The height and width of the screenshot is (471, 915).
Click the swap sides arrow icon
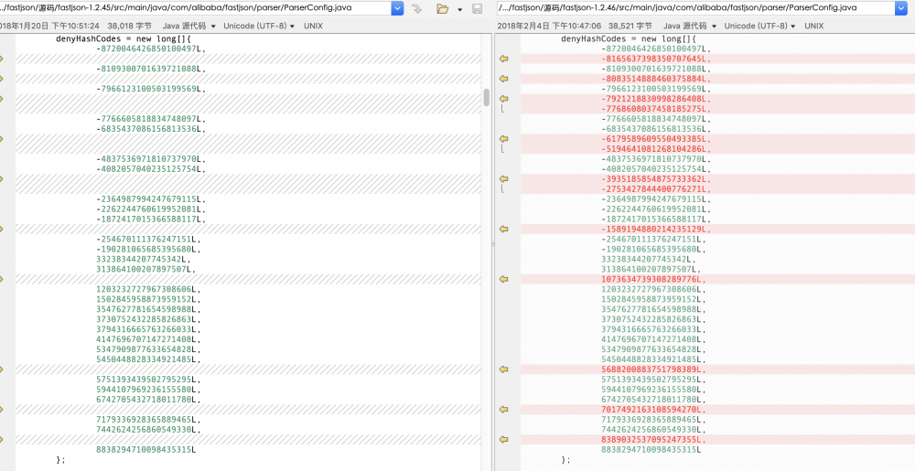coord(416,8)
